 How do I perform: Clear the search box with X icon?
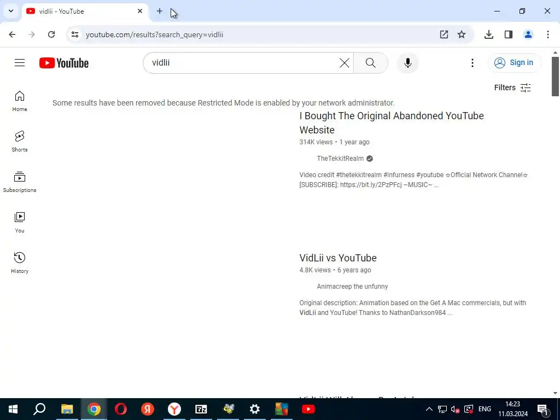tap(345, 63)
